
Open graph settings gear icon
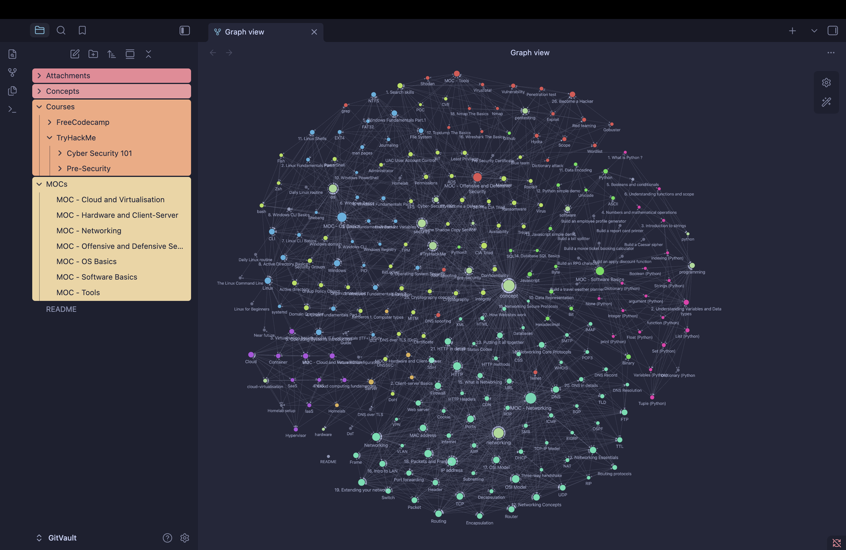click(x=826, y=82)
